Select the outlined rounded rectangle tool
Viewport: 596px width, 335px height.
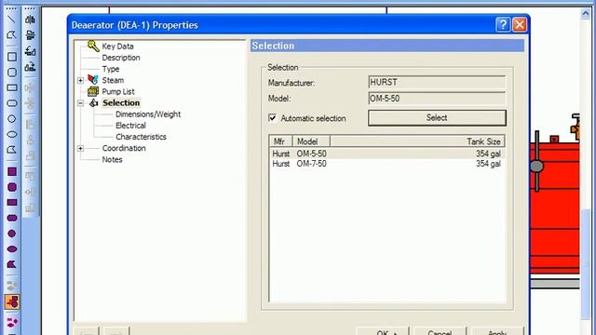tap(12, 103)
